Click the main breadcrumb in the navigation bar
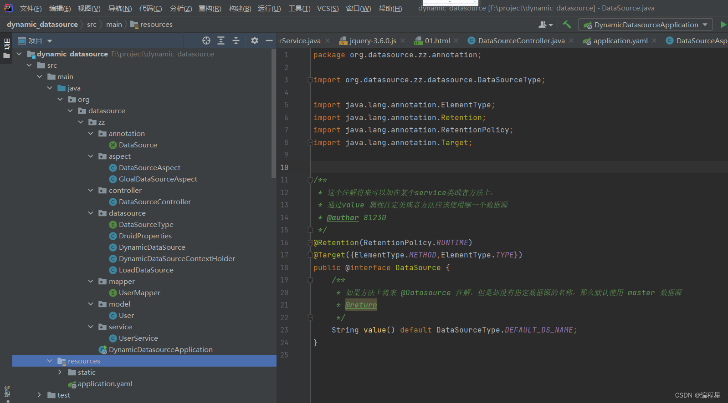This screenshot has width=728, height=403. tap(114, 25)
